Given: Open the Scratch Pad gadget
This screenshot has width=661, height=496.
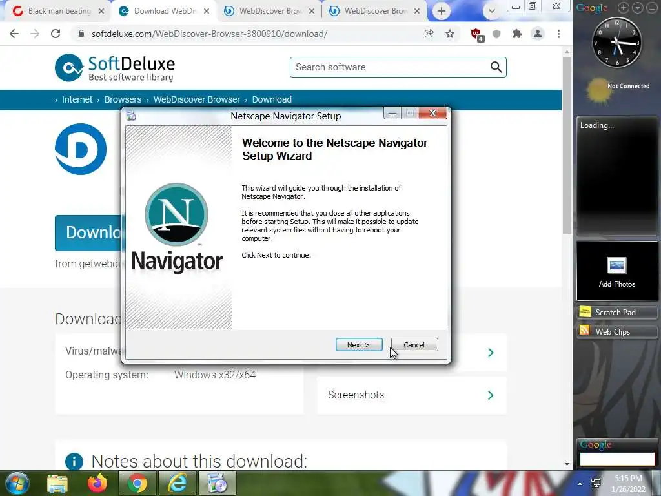Looking at the screenshot, I should [616, 312].
